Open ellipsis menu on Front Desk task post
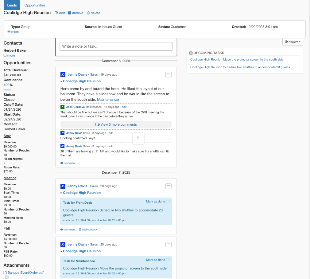The image size is (310, 279). pos(169,186)
